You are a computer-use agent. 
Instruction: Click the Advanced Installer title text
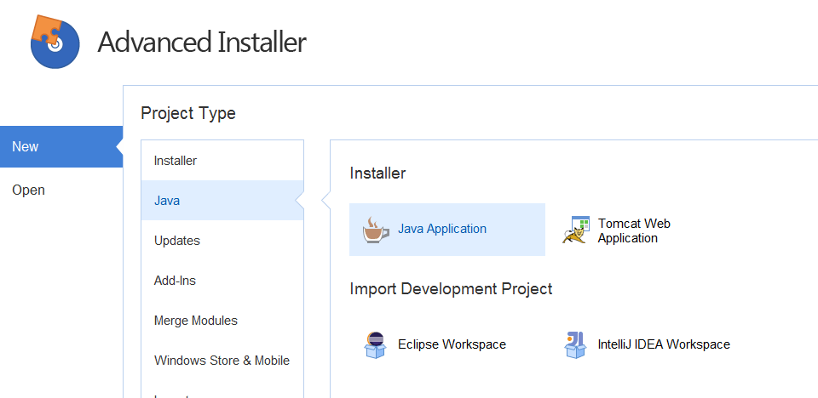[x=202, y=43]
